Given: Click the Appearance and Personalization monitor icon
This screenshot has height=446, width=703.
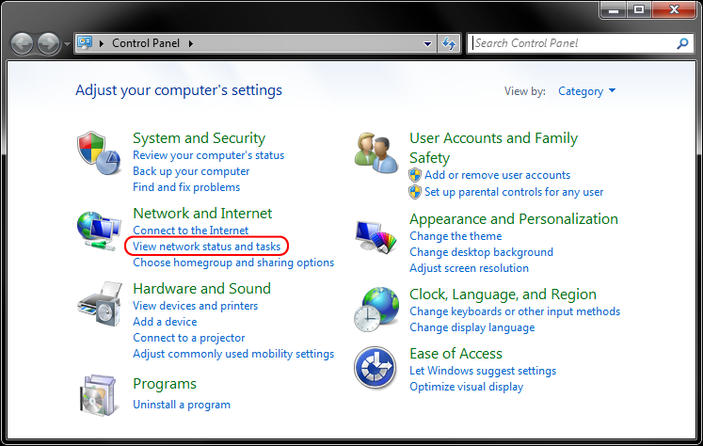Looking at the screenshot, I should [375, 237].
